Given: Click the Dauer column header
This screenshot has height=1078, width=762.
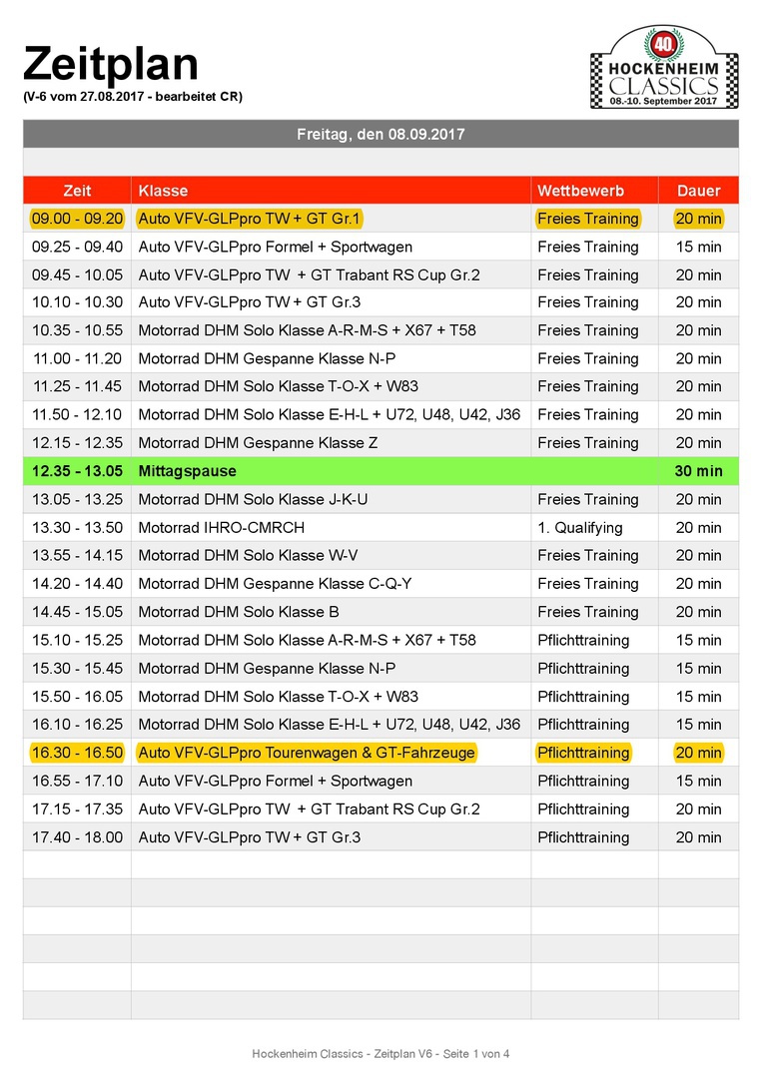Looking at the screenshot, I should 698,191.
